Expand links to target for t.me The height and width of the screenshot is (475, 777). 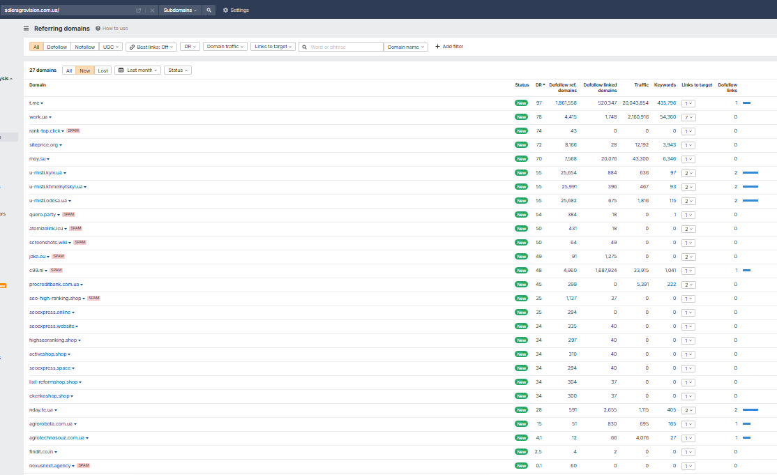point(688,103)
